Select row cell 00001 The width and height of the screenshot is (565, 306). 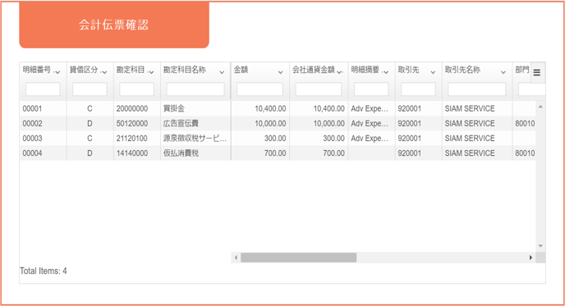(32, 108)
